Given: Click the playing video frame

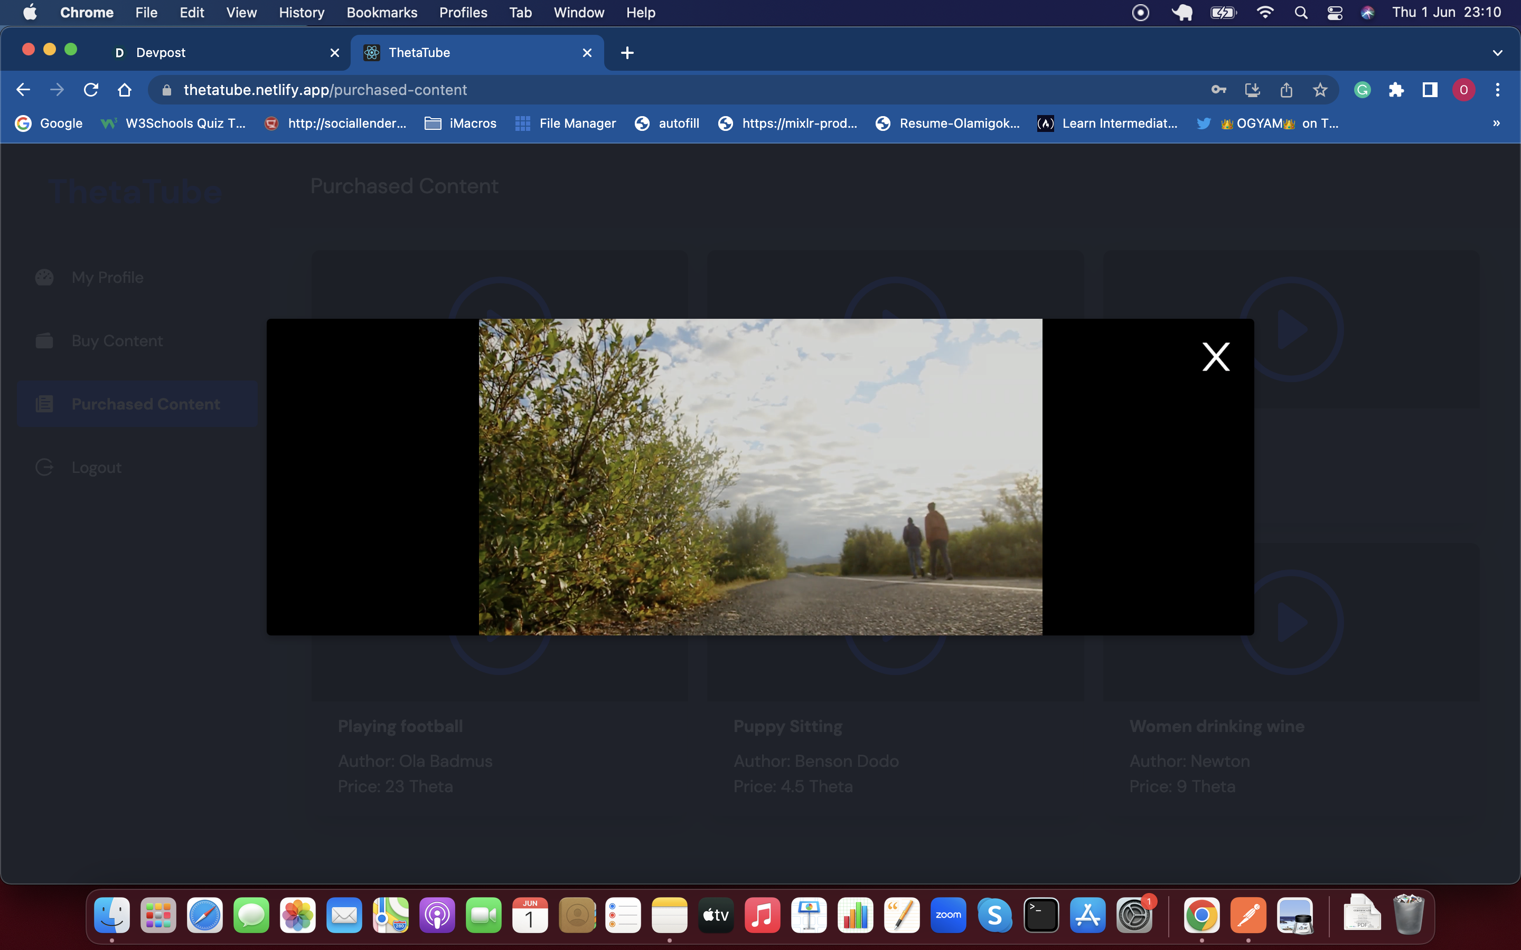Looking at the screenshot, I should (x=760, y=476).
